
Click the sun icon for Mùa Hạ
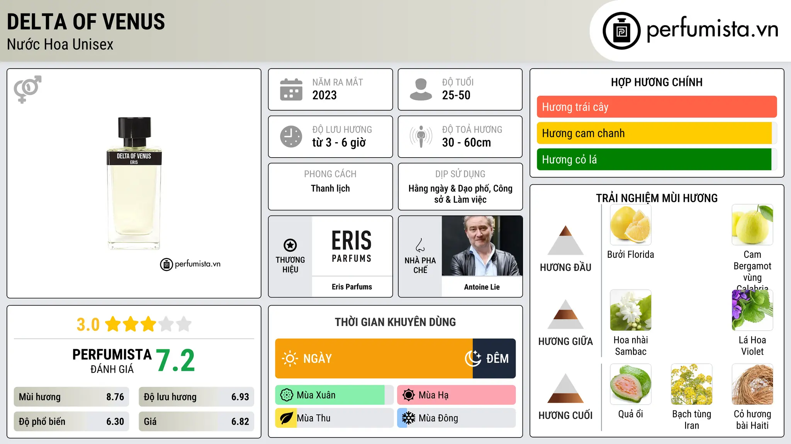409,395
